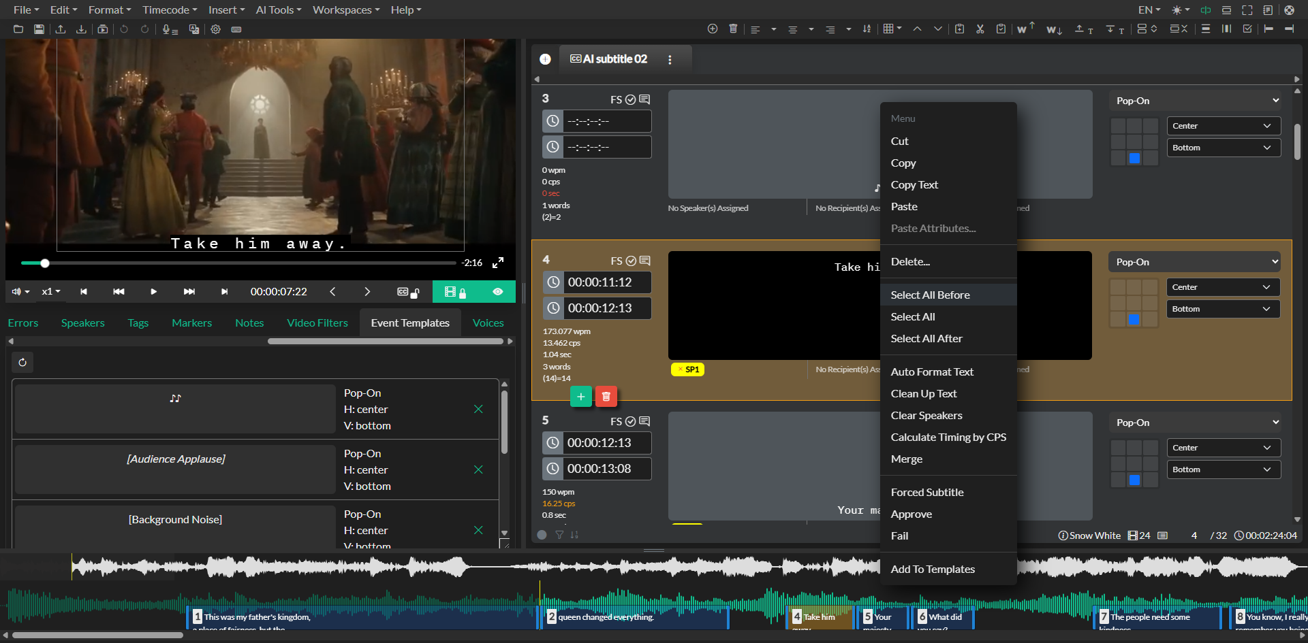Click the save floppy disk icon

tap(39, 29)
